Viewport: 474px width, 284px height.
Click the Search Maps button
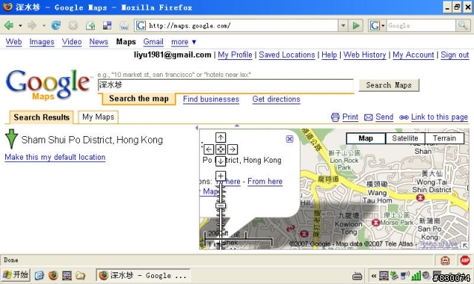(389, 85)
